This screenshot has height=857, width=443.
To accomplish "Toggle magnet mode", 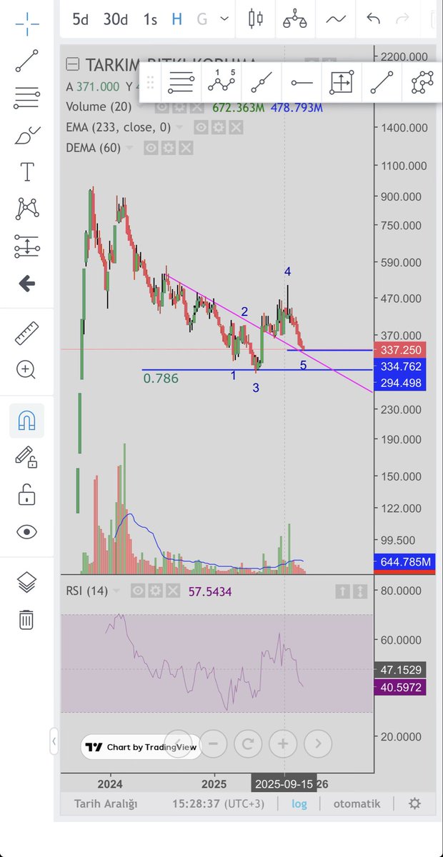I will click(x=26, y=421).
